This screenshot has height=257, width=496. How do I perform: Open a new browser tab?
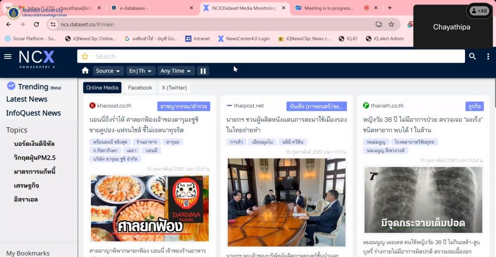389,8
